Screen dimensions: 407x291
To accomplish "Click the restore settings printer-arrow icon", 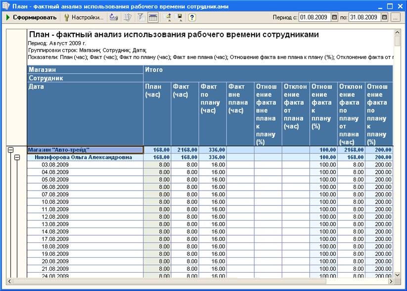I will coord(114,17).
